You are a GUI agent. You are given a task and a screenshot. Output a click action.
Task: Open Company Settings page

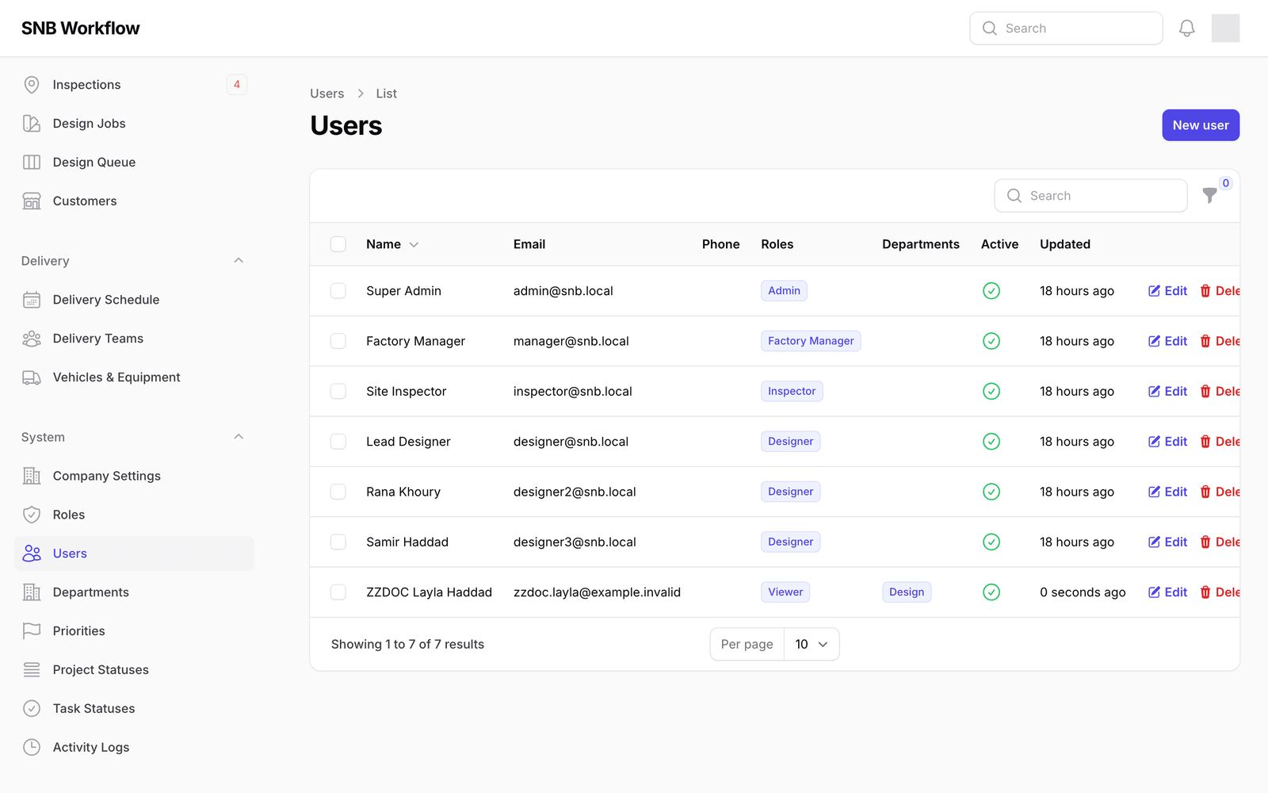pos(134,476)
